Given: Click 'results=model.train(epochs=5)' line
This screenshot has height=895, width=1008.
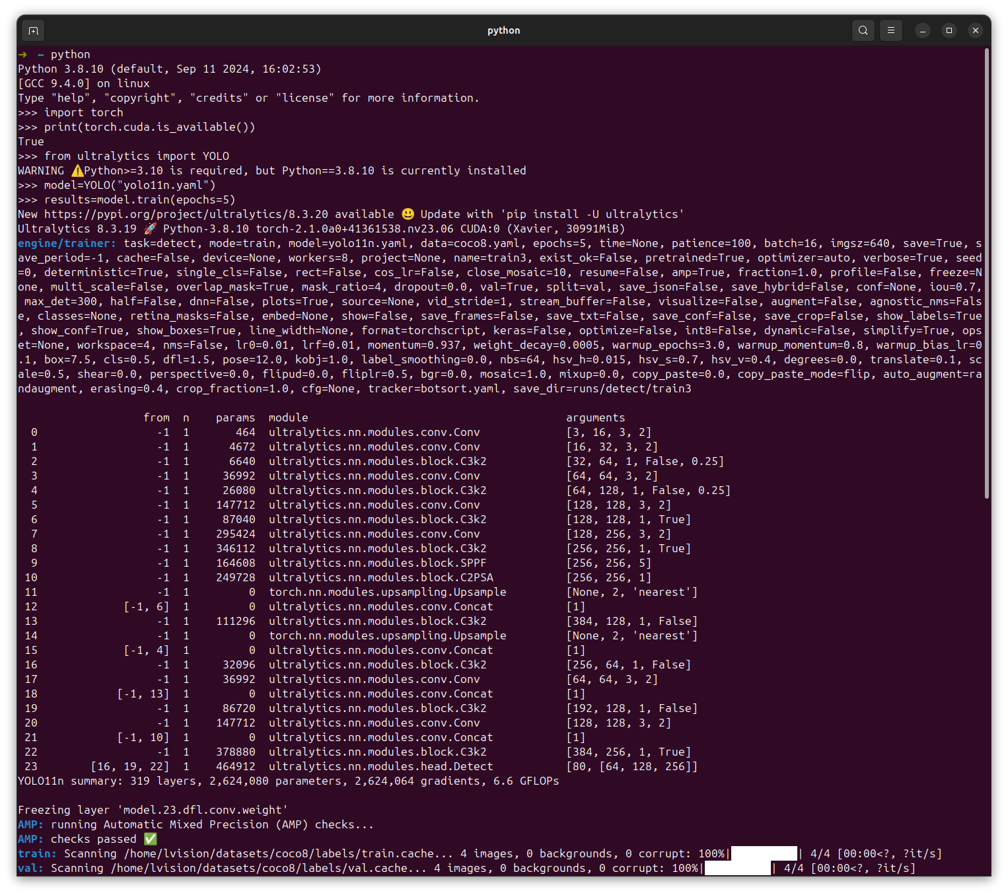Looking at the screenshot, I should [x=127, y=199].
